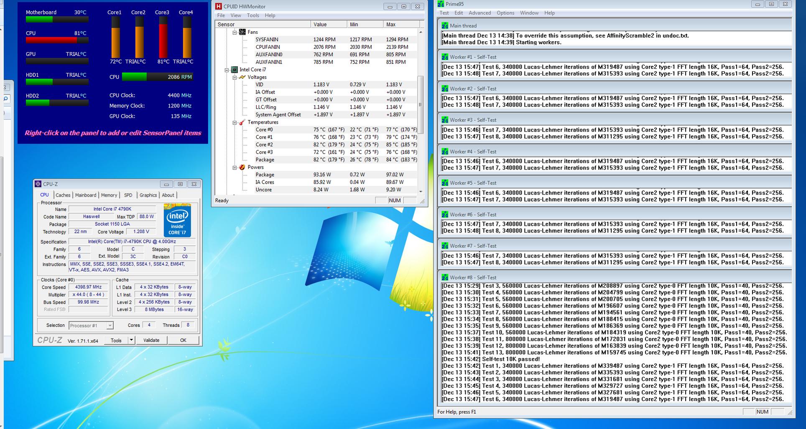Click the Worker #1 window icon
Viewport: 806px width, 429px height.
click(445, 57)
